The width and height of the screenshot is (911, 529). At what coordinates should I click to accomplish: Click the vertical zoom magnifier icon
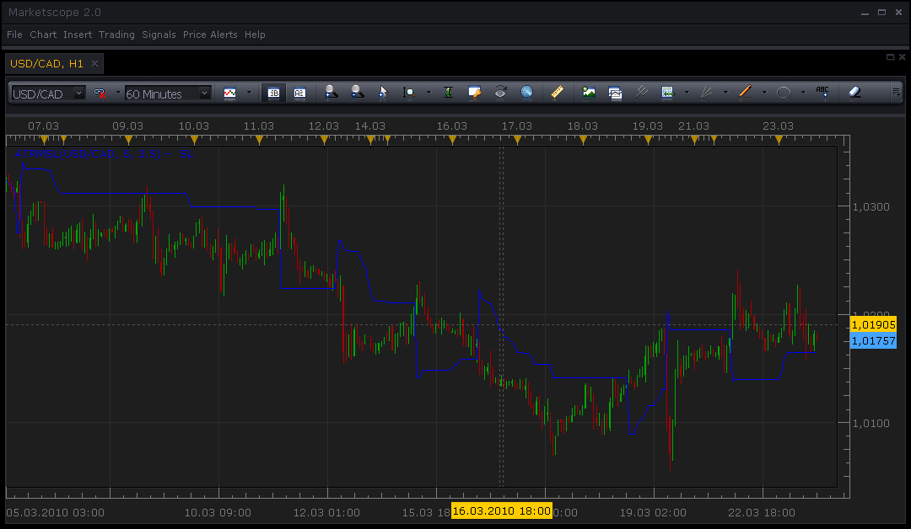pos(409,92)
